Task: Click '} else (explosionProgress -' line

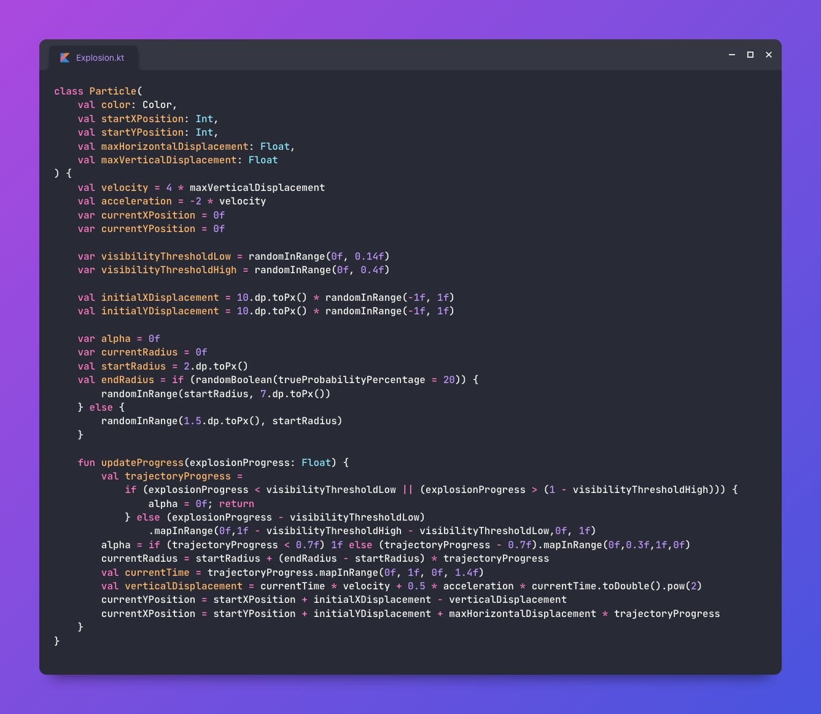Action: pos(275,517)
